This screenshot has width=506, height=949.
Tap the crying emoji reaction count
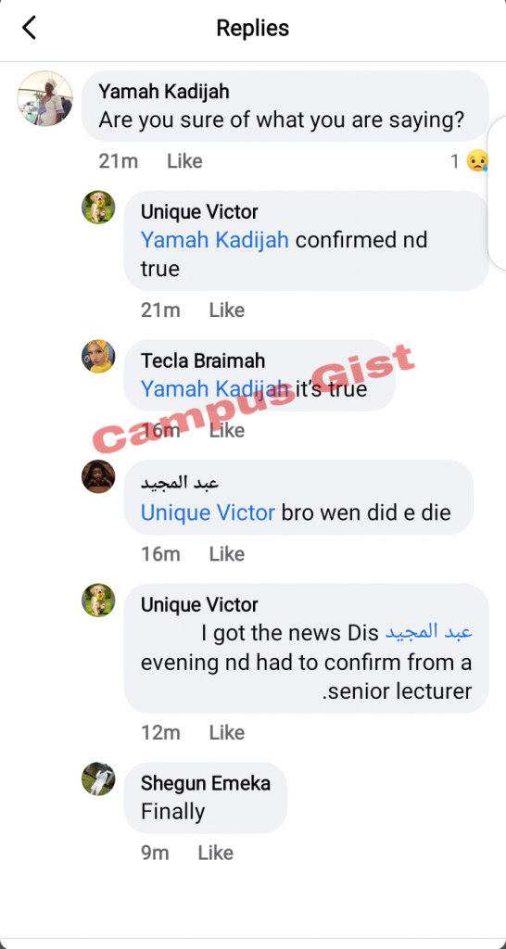pyautogui.click(x=470, y=161)
